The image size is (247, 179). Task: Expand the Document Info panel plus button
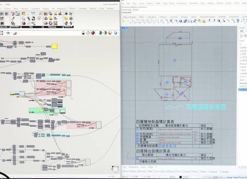9,27
